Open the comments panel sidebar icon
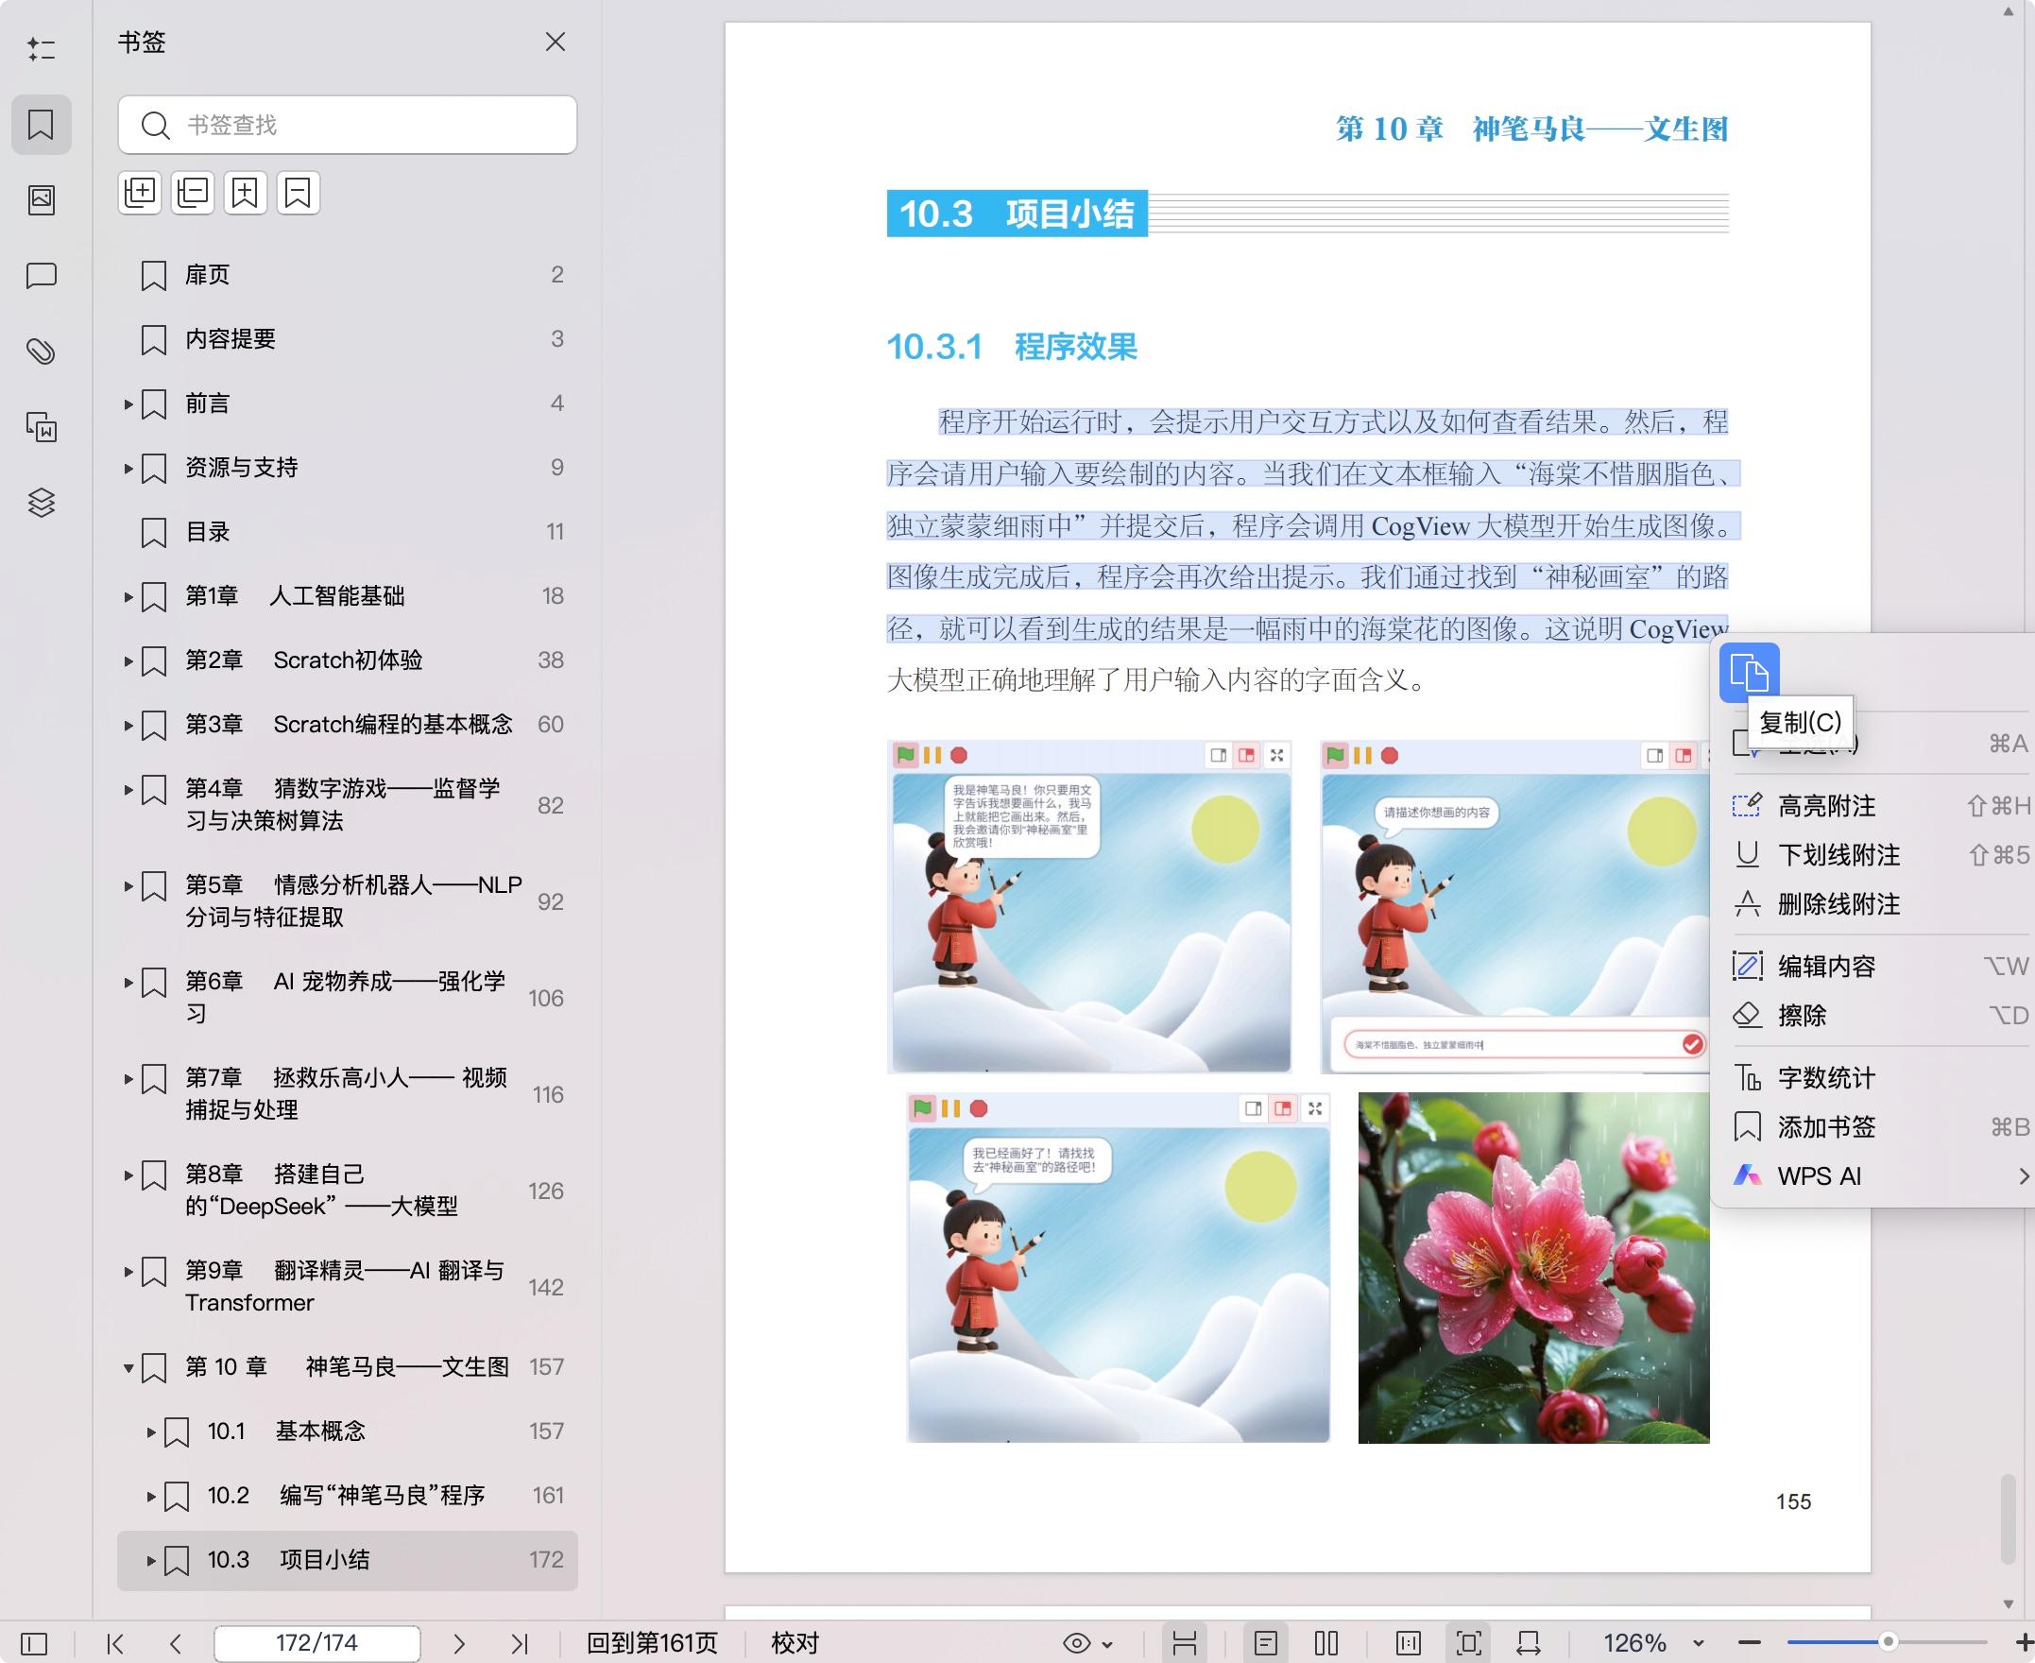2035x1663 pixels. point(42,276)
